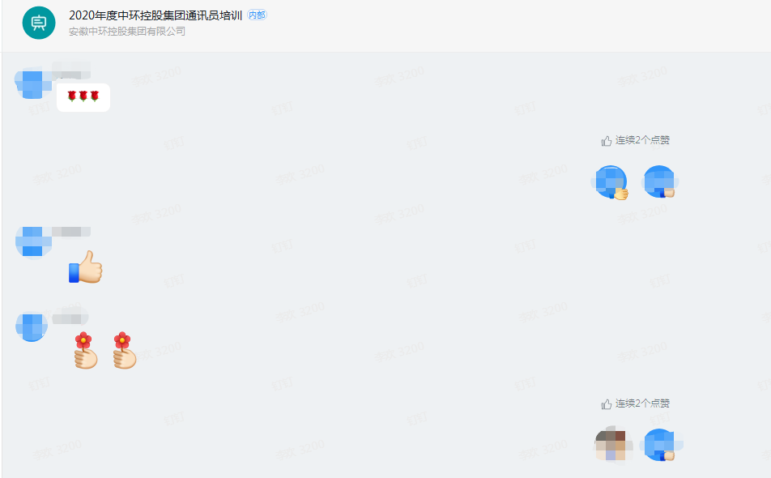Image resolution: width=771 pixels, height=478 pixels.
Task: Open avatar of the flower emoji sender
Action: pos(32,326)
